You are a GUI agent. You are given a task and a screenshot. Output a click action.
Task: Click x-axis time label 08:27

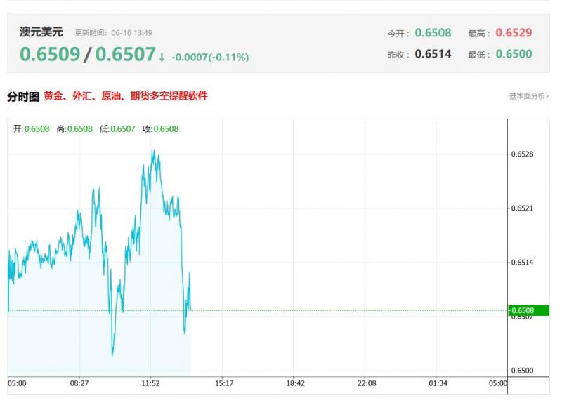coord(79,383)
